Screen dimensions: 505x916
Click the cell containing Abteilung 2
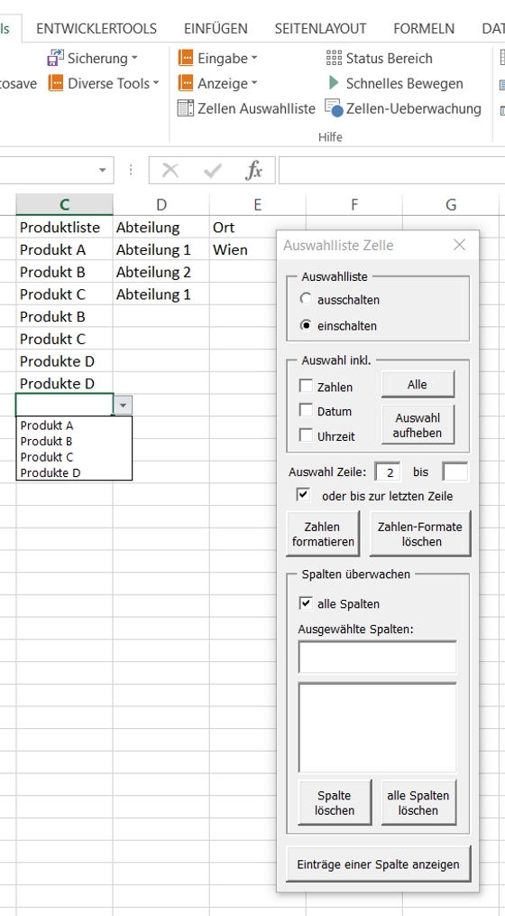(x=161, y=272)
